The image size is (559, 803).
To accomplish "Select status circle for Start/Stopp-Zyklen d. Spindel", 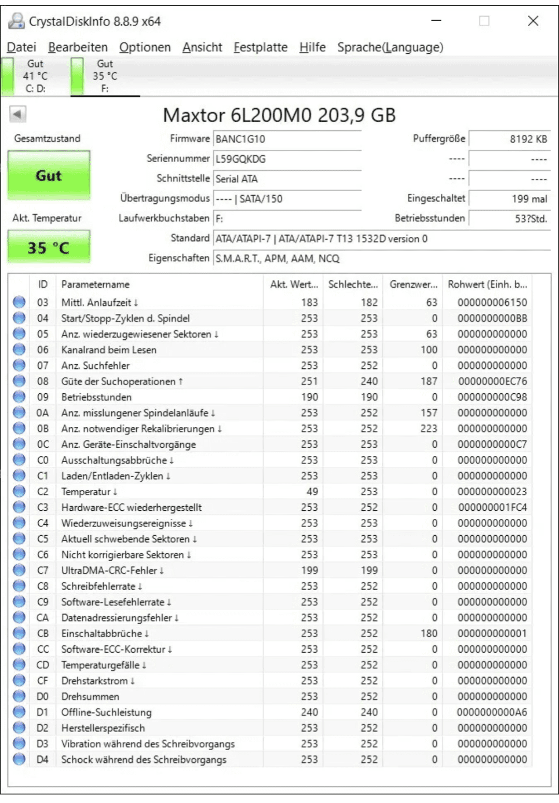I will (x=19, y=318).
